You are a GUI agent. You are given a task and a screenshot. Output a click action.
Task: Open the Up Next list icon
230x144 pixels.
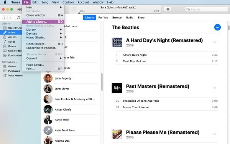168,9
